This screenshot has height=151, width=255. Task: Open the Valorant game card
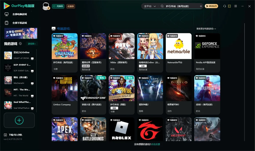coord(178,129)
